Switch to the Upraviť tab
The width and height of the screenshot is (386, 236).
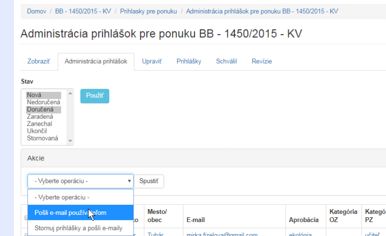coord(152,61)
